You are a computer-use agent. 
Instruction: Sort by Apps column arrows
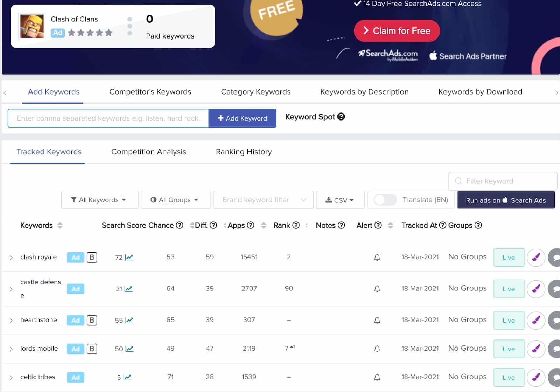click(x=264, y=225)
